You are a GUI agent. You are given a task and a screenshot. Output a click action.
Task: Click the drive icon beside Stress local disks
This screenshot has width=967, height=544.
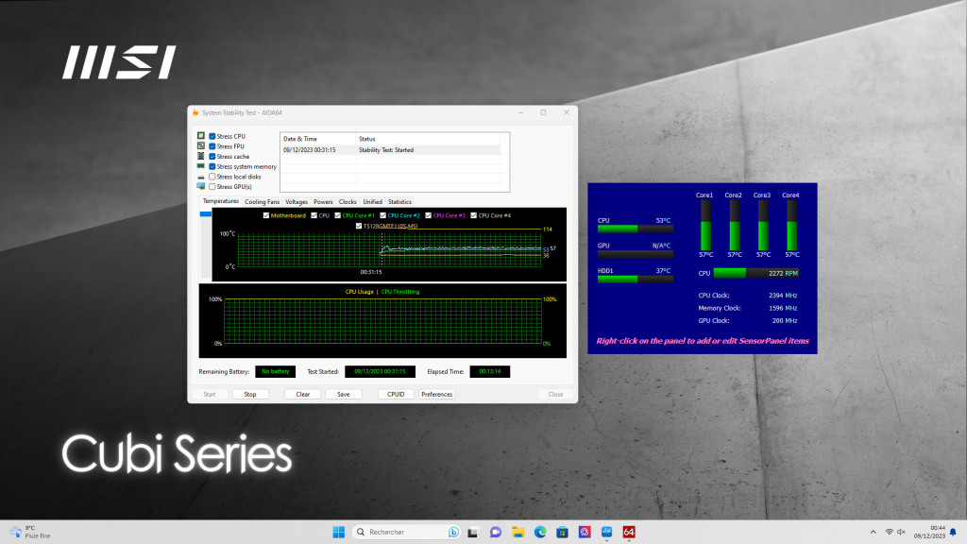point(201,177)
